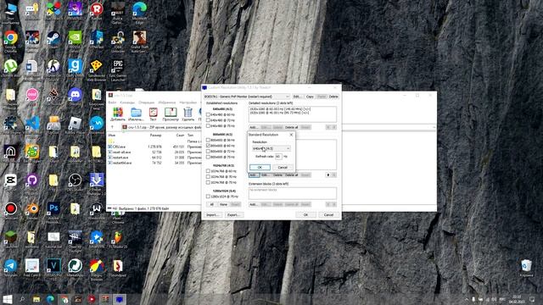Open File Explorer from taskbar
This screenshot has height=305, width=543.
tap(36, 299)
